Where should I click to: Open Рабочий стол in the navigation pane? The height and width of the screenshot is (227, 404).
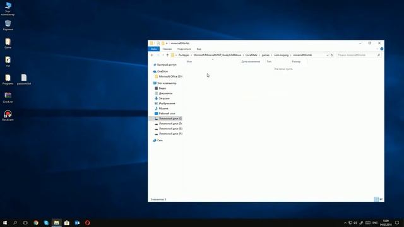tap(167, 113)
